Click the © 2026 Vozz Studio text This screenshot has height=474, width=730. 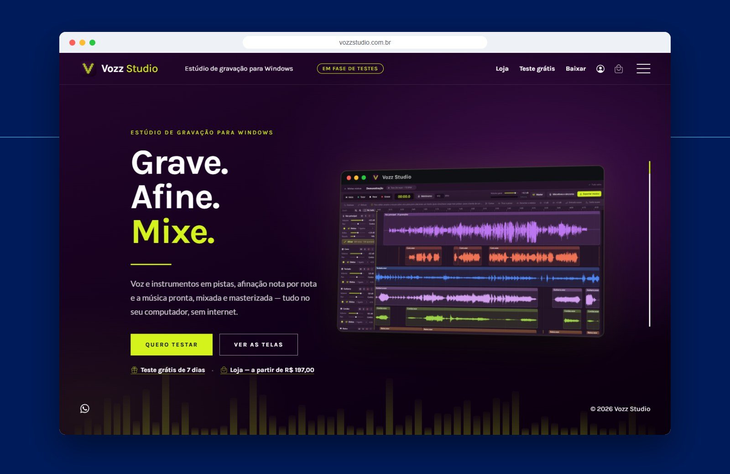pos(620,409)
